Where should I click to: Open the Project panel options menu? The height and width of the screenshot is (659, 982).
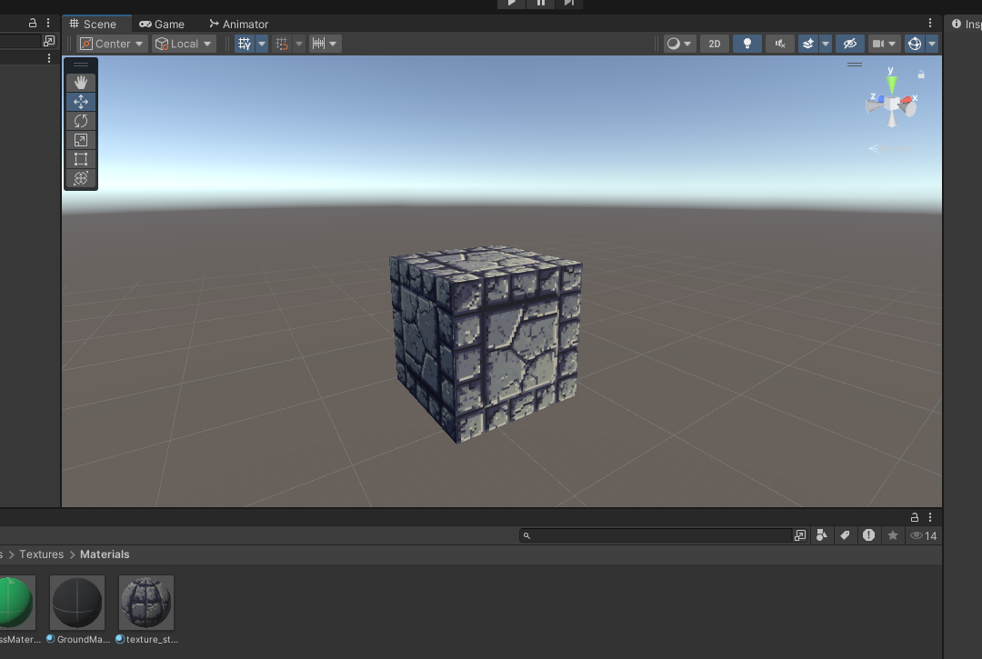930,517
